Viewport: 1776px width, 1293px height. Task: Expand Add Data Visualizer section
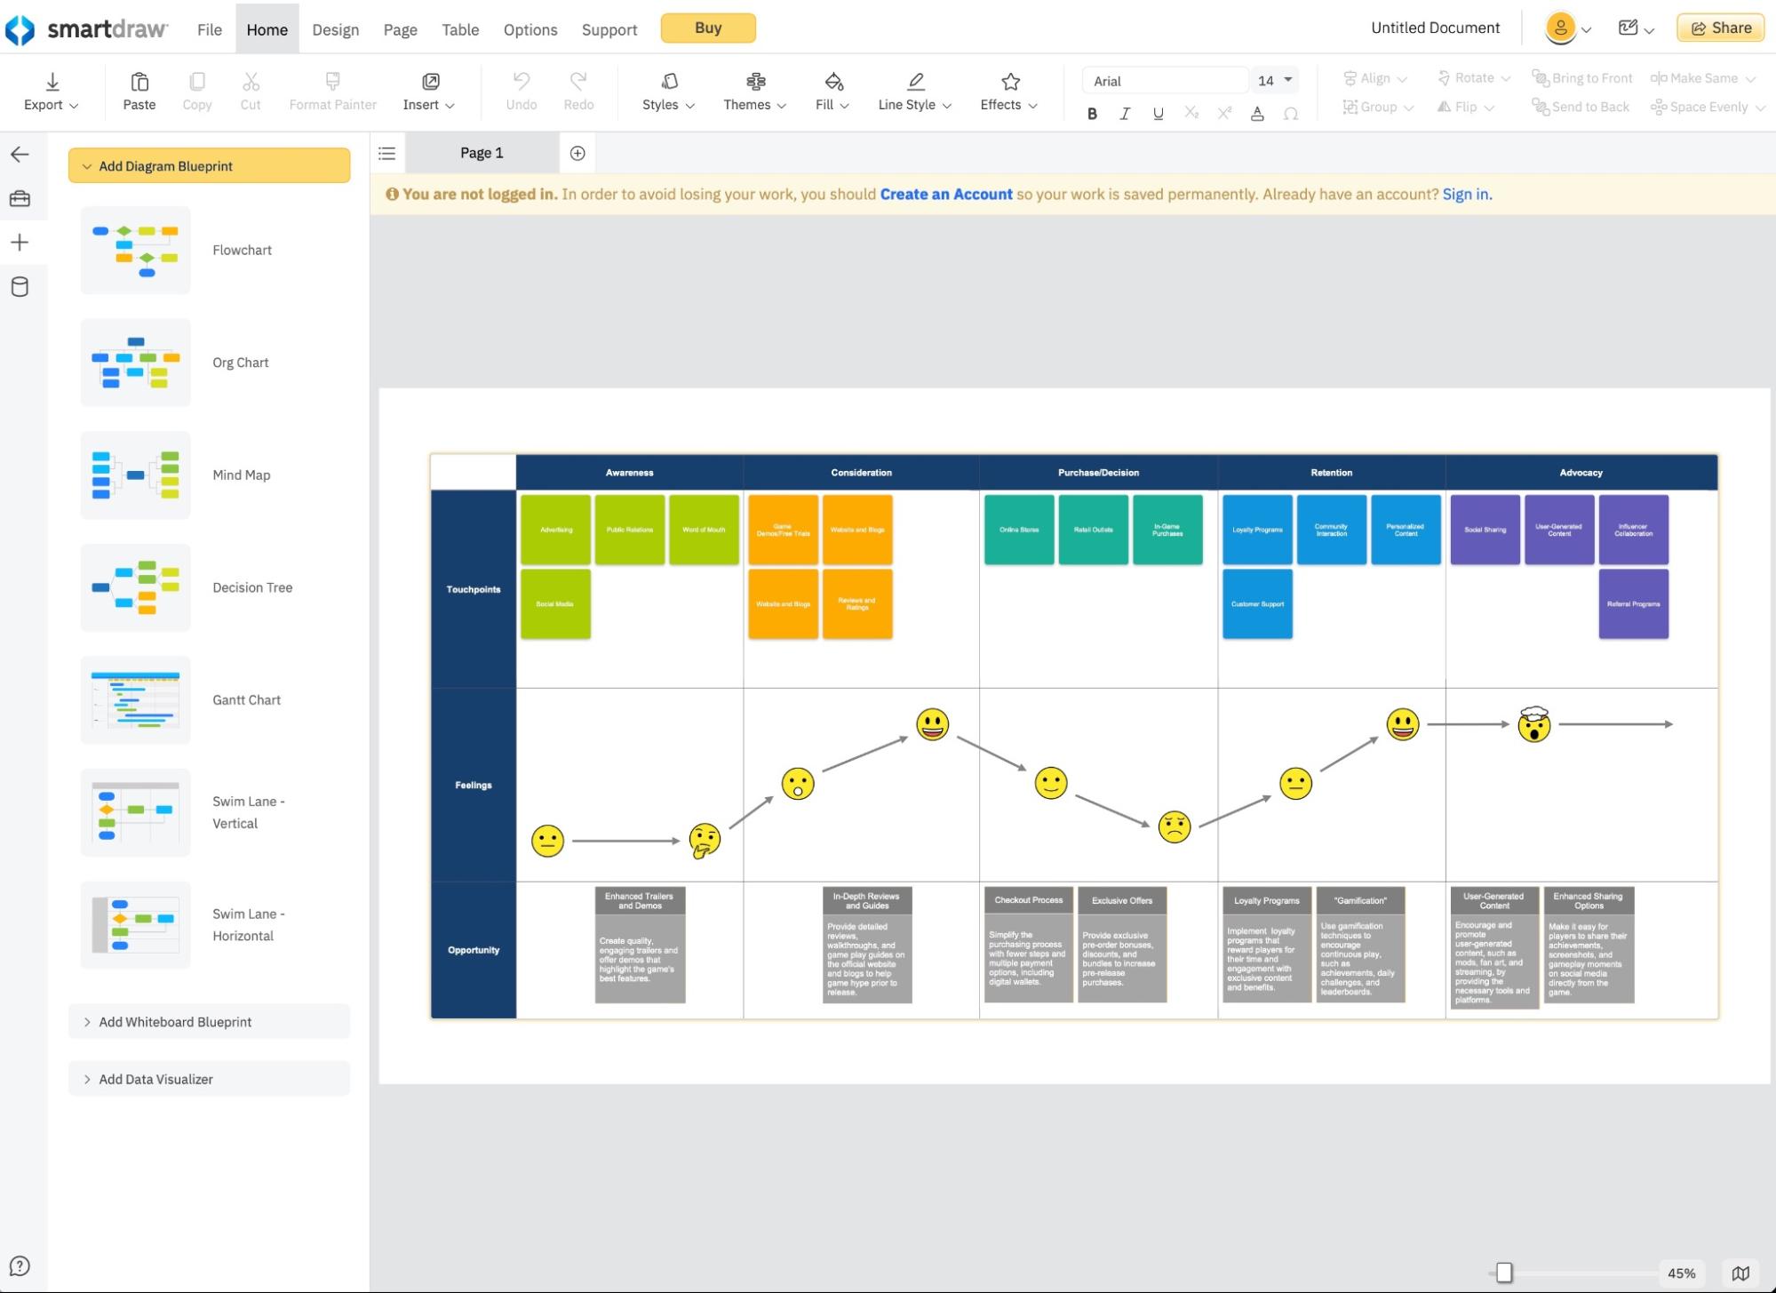[x=209, y=1078]
